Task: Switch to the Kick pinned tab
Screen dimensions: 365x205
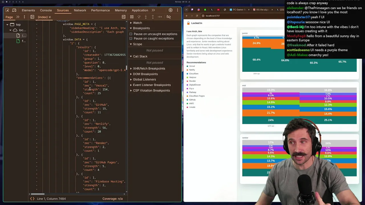Action: pyautogui.click(x=205, y=10)
